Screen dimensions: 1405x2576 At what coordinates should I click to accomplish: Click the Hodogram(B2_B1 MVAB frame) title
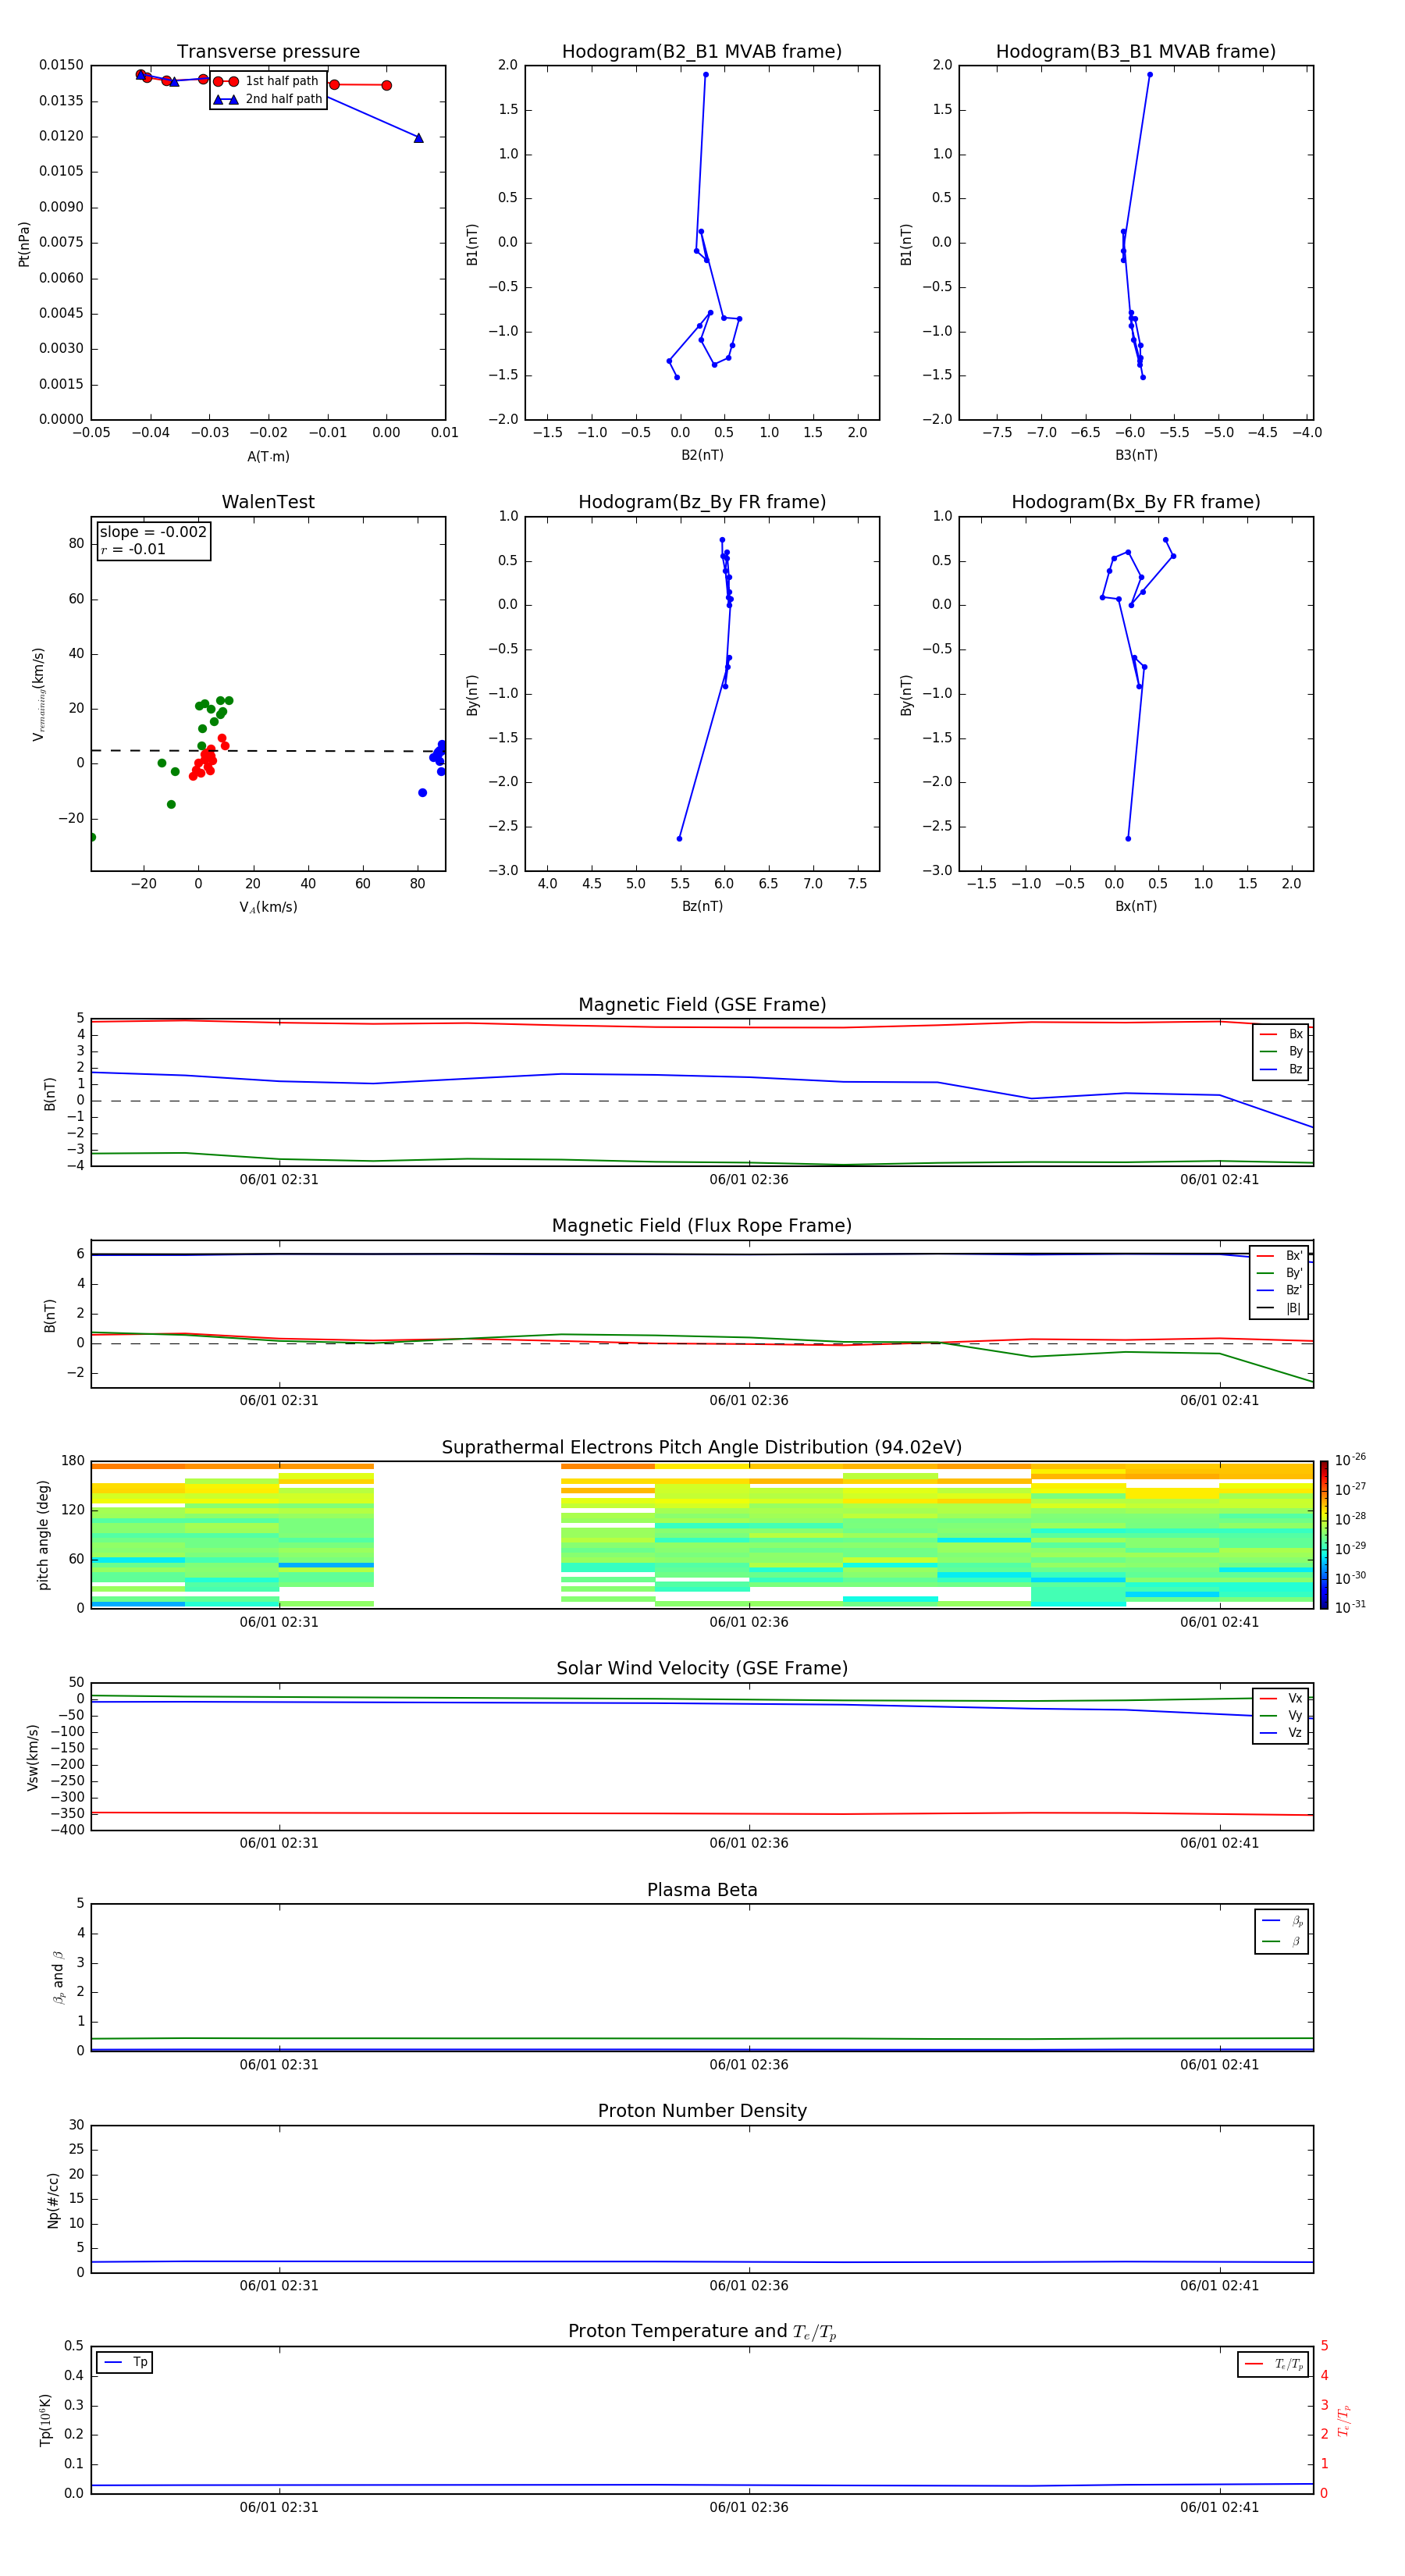[x=702, y=51]
